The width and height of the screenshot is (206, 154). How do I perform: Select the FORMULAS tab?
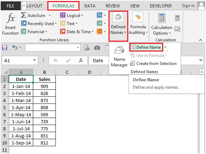tap(64, 6)
